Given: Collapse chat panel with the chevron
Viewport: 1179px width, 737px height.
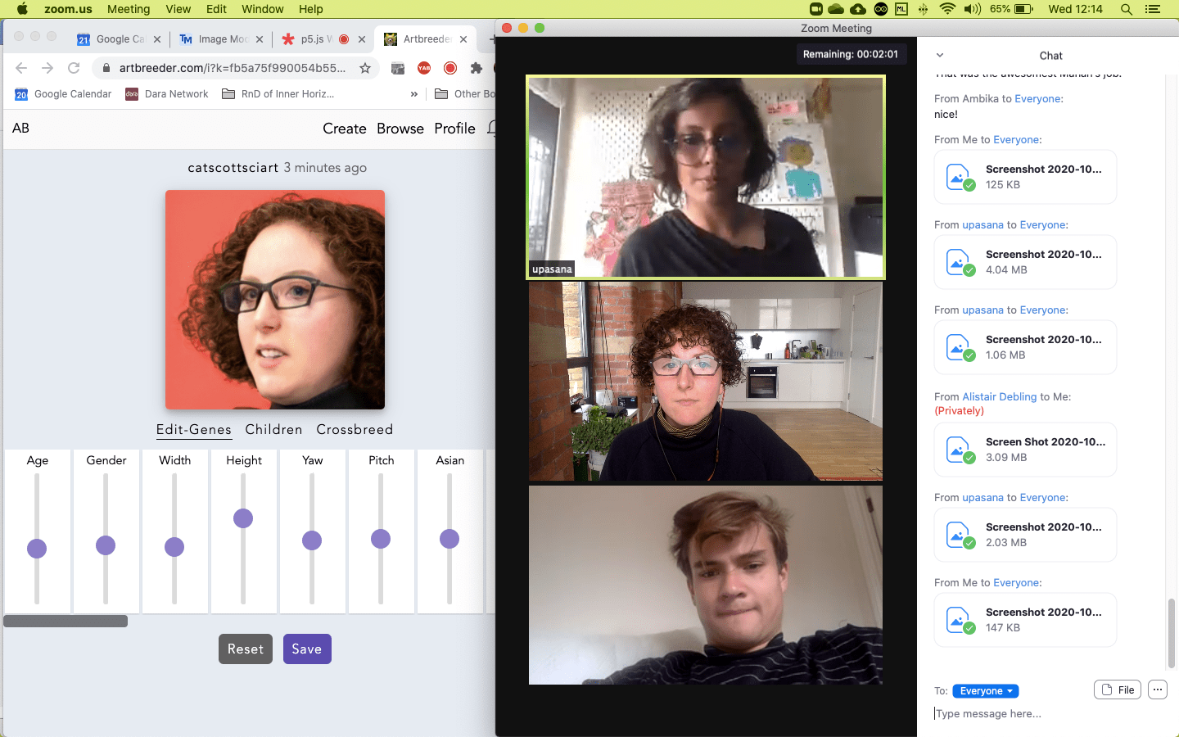Looking at the screenshot, I should [x=940, y=56].
